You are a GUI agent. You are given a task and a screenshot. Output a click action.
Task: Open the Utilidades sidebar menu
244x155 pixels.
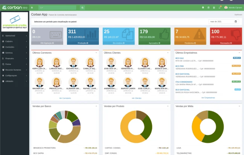[x=14, y=81]
